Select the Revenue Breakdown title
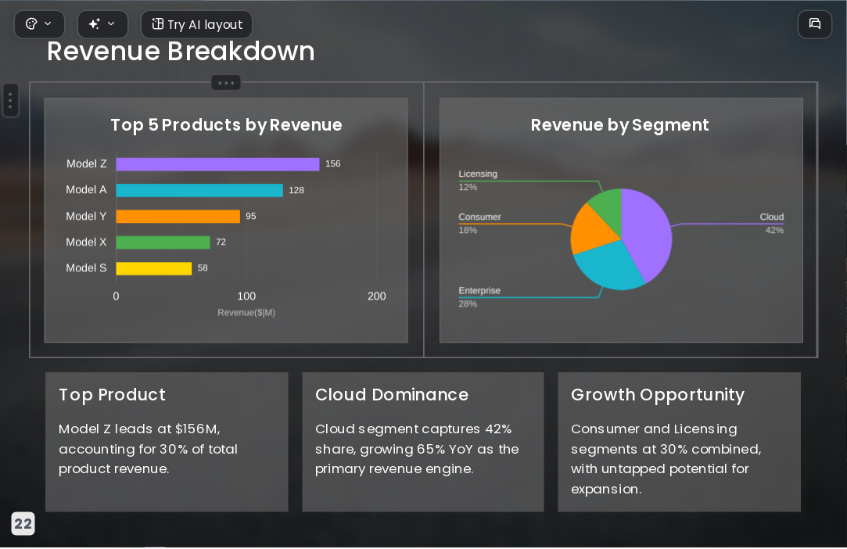The width and height of the screenshot is (847, 549). coord(181,52)
